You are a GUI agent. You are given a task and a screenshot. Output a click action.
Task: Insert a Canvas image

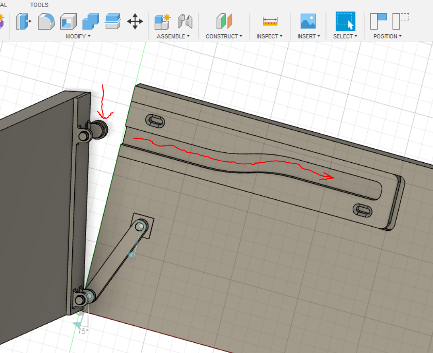coord(308,21)
